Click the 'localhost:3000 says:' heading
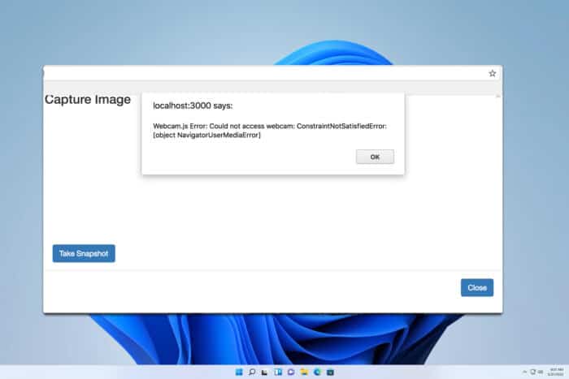This screenshot has width=569, height=379. coord(193,106)
